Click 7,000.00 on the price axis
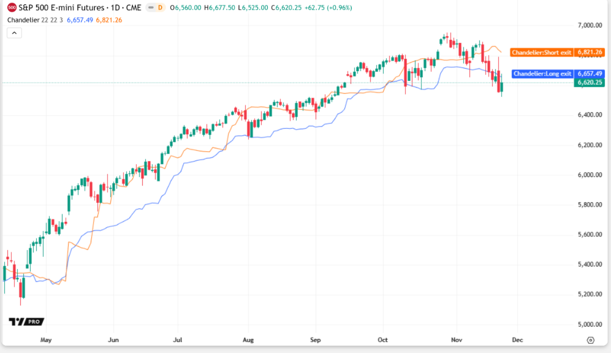This screenshot has height=353, width=611. point(590,25)
